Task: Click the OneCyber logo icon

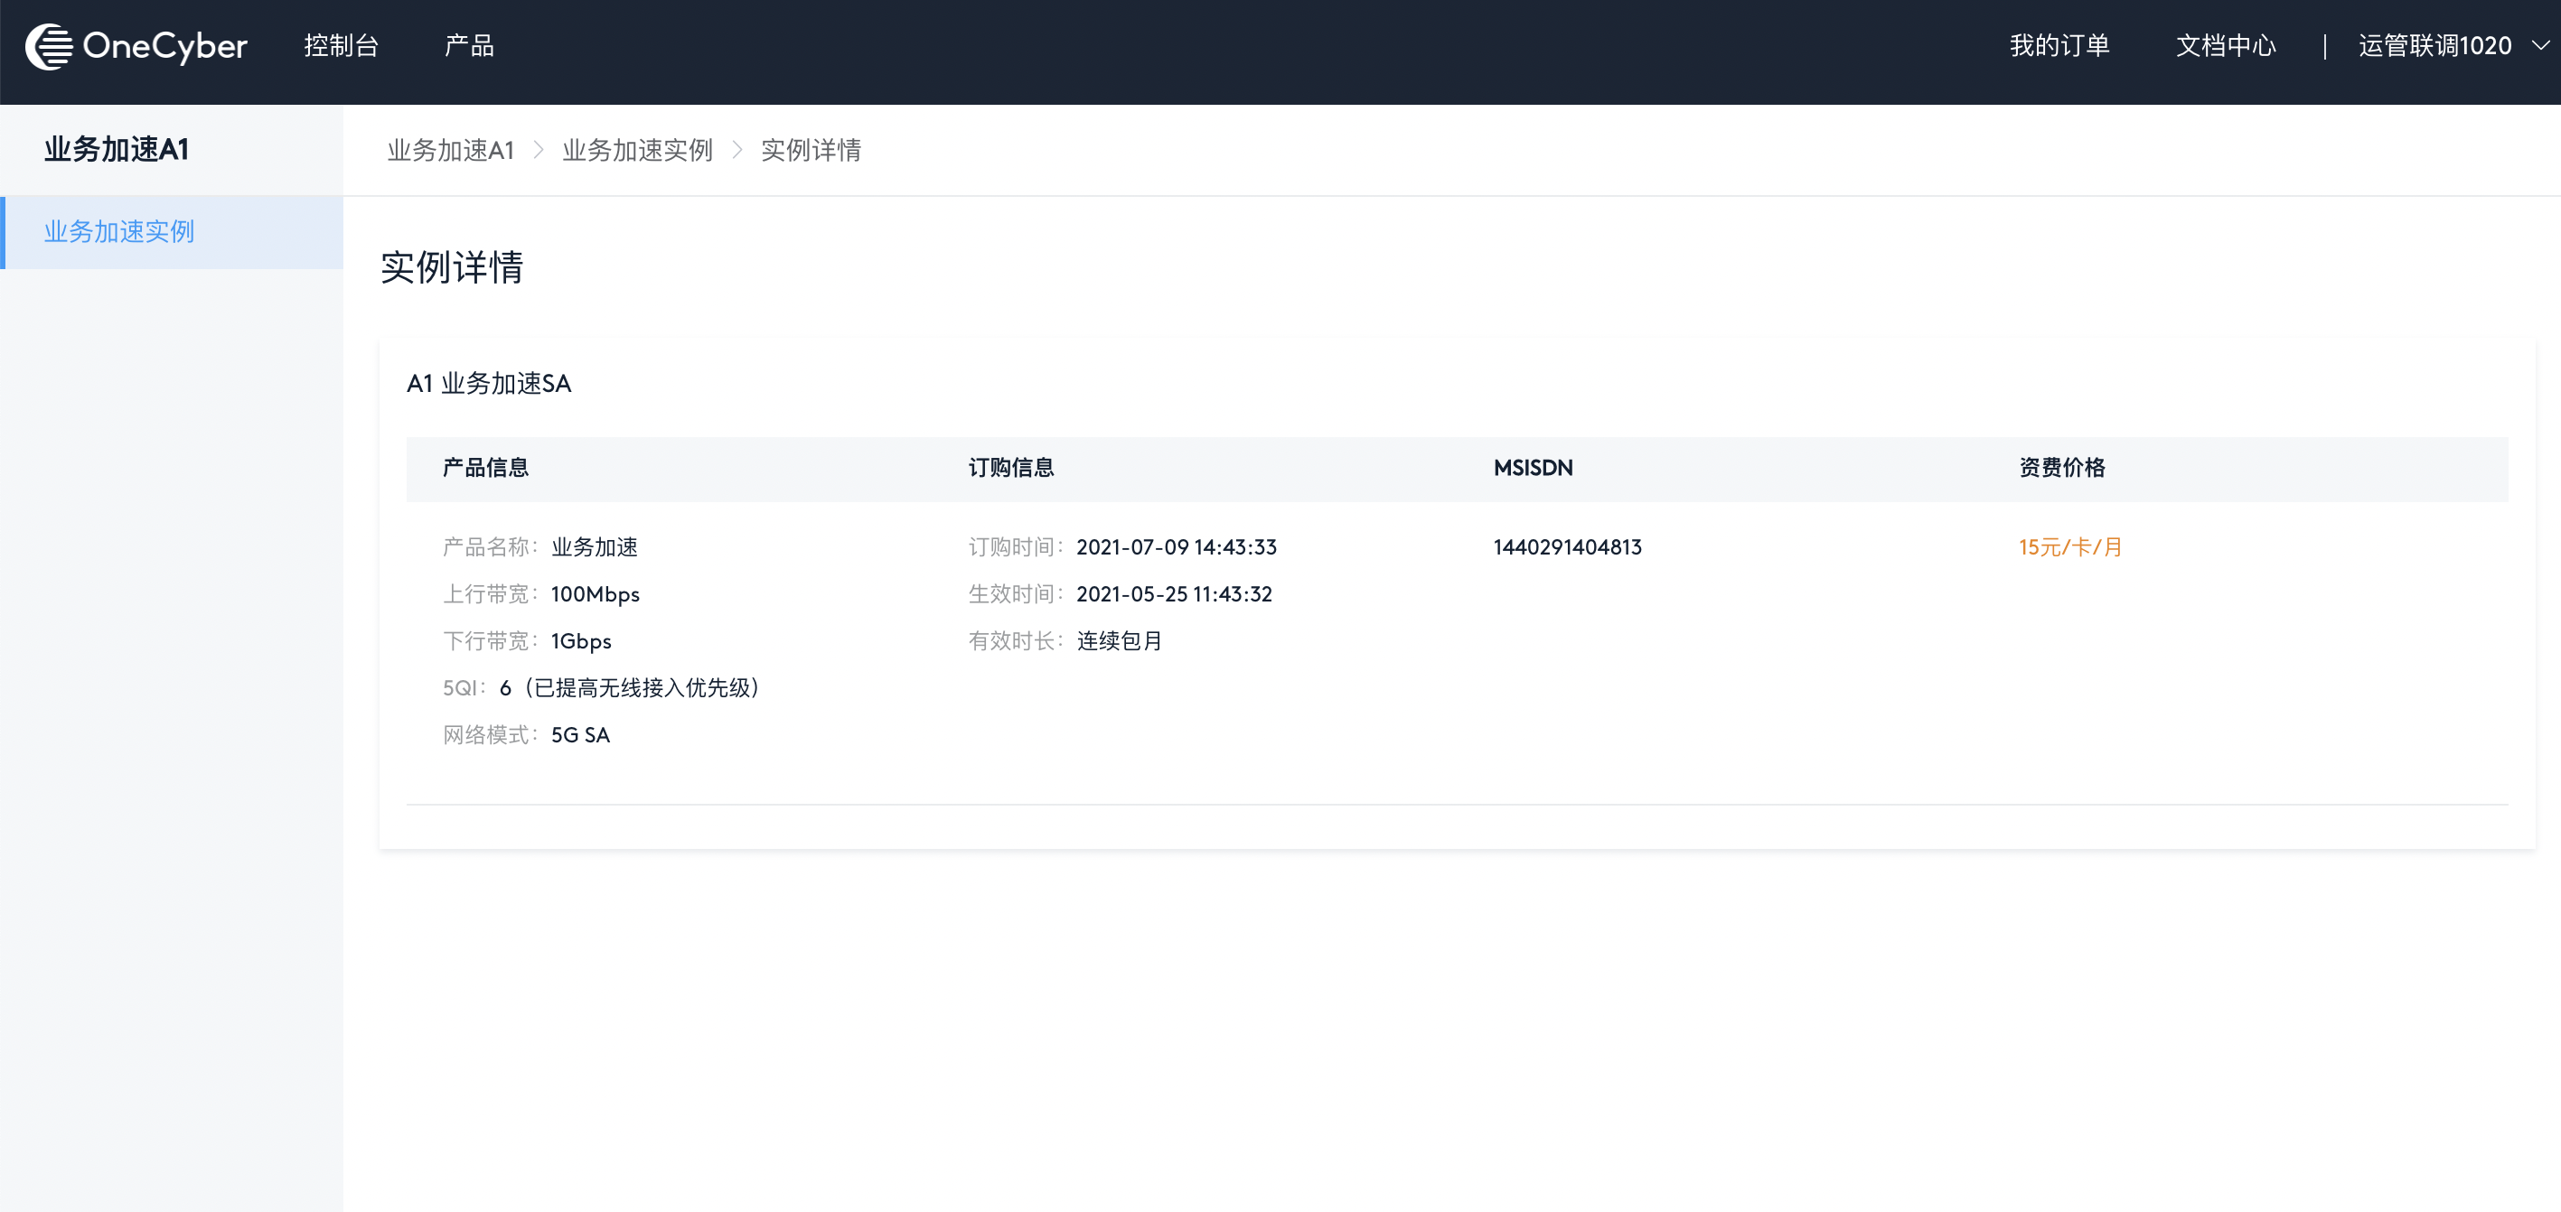Action: point(49,46)
